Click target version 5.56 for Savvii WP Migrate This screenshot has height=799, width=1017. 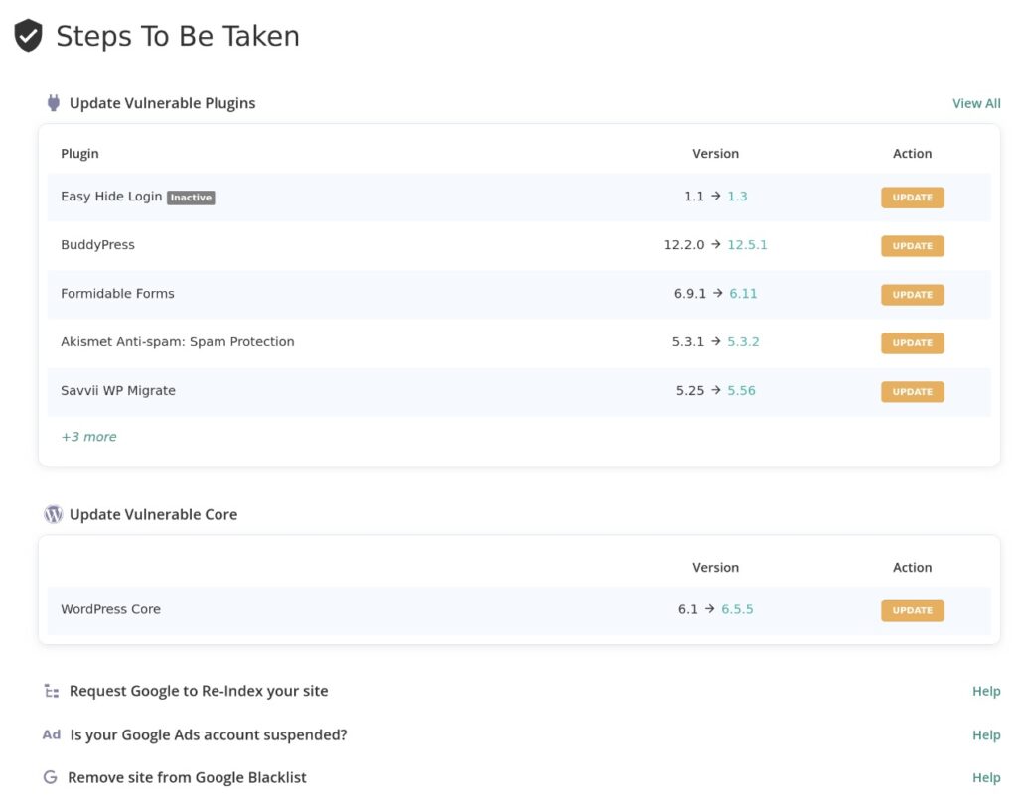(x=741, y=391)
